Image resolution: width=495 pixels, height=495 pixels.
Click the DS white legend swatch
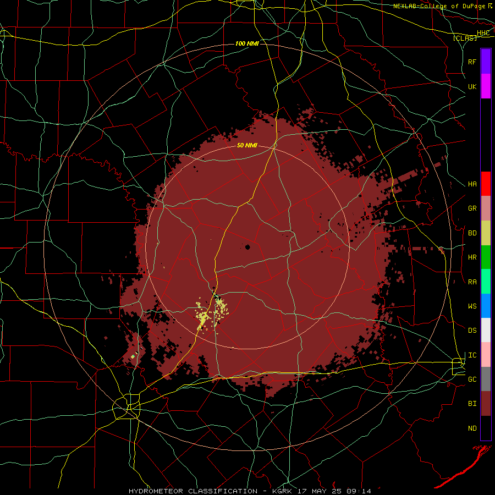(x=486, y=330)
